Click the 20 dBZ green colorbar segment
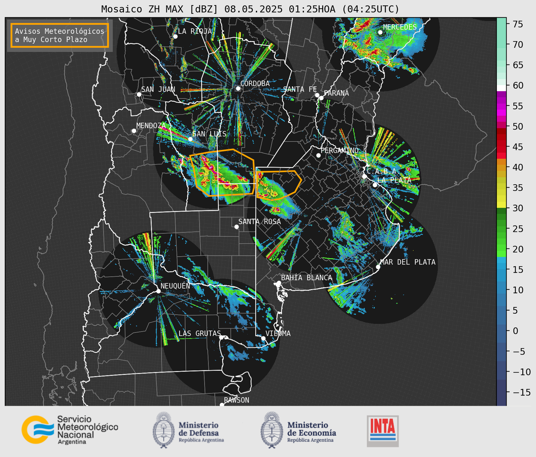Screen dimensions: 536x457 [501, 248]
